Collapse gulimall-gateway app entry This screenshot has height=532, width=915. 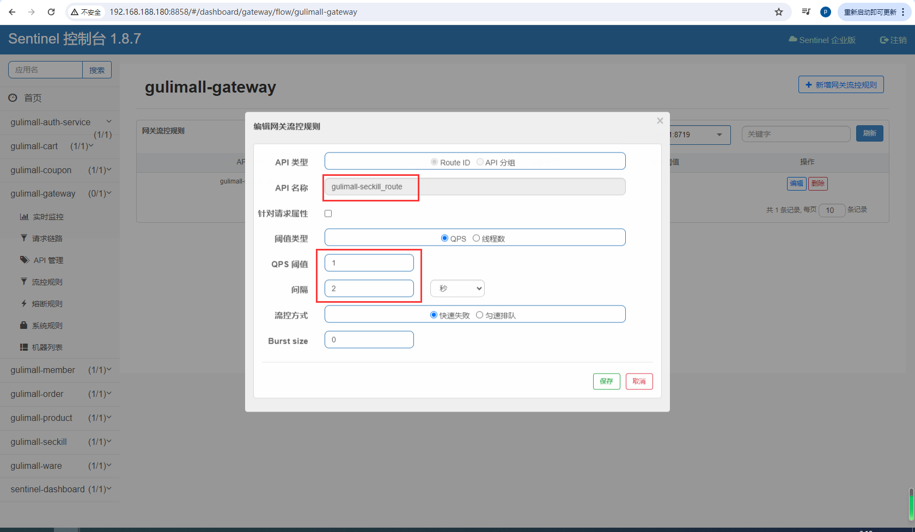coord(60,193)
